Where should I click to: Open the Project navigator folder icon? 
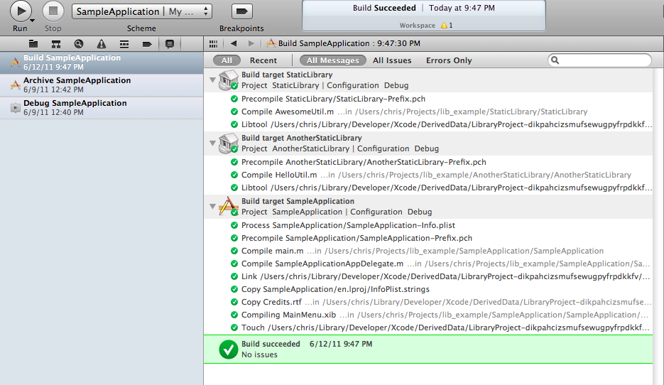tap(33, 43)
